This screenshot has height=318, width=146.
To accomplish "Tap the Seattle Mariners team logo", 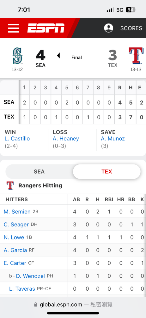I will tap(17, 56).
